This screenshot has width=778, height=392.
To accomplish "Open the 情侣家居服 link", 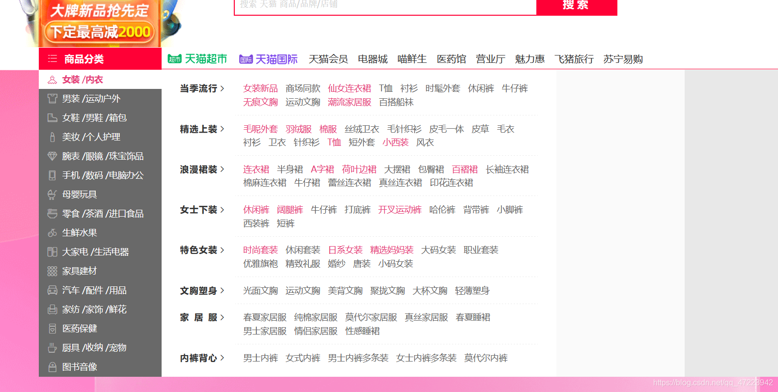I will pos(316,331).
